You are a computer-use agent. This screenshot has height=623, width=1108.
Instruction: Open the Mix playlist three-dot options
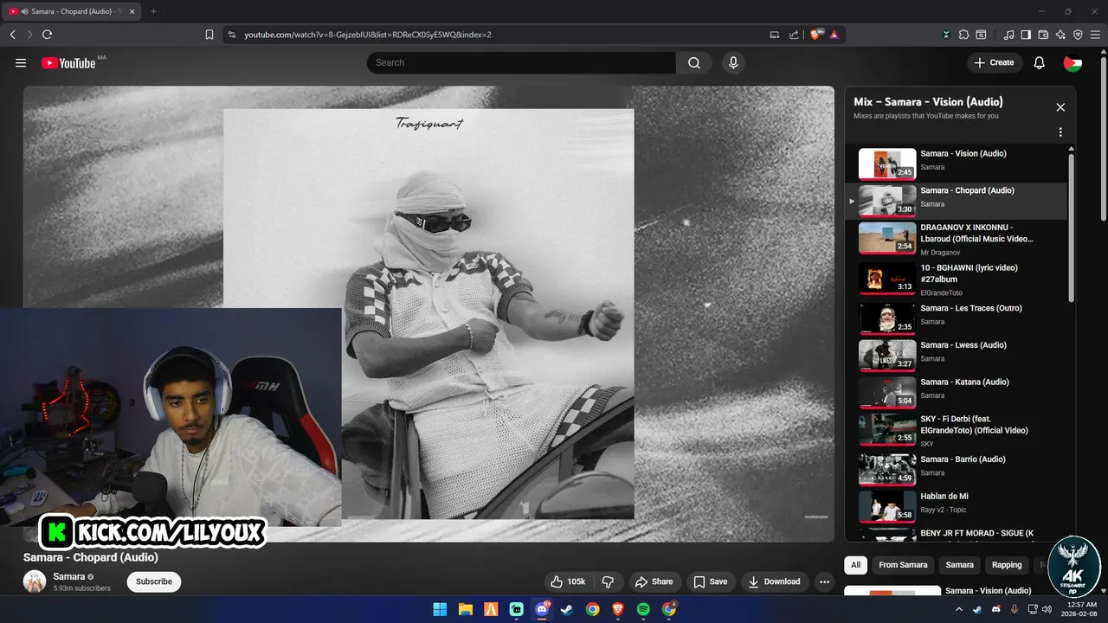[x=1060, y=132]
